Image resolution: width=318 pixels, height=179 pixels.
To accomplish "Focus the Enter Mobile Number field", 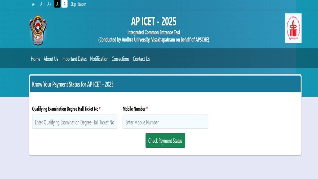I will coord(165,122).
